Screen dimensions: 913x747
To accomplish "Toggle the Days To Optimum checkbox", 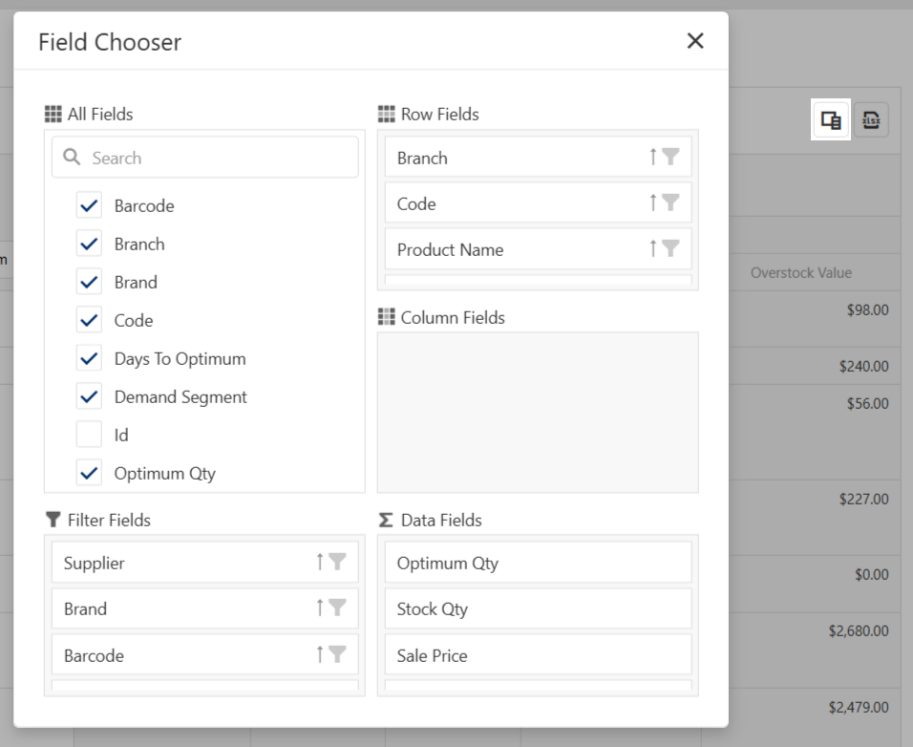I will [89, 358].
